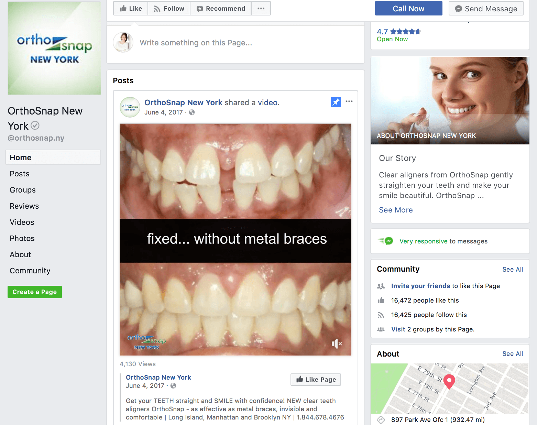This screenshot has width=537, height=425.
Task: Click 'Very responsive' link
Action: click(x=423, y=241)
